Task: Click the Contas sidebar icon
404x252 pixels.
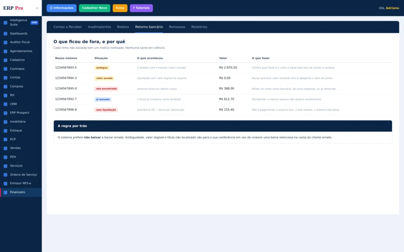Action: (x=6, y=78)
